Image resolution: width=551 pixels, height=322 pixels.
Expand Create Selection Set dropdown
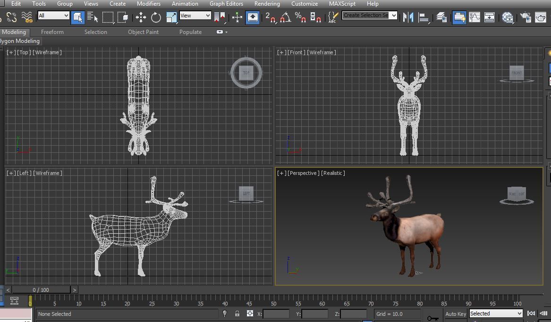click(394, 15)
